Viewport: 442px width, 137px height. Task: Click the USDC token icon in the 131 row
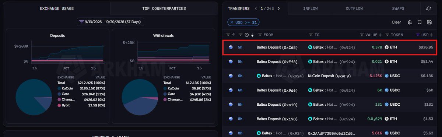(x=387, y=105)
